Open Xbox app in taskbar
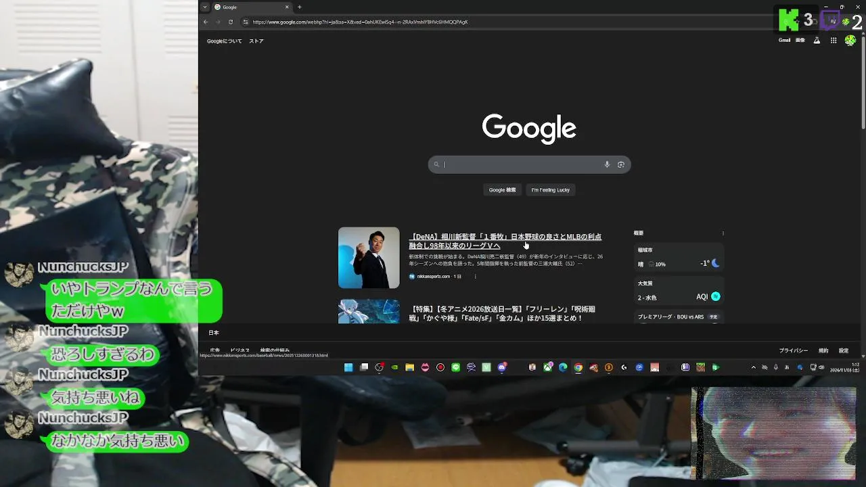Screen dimensions: 866x487 [x=548, y=367]
